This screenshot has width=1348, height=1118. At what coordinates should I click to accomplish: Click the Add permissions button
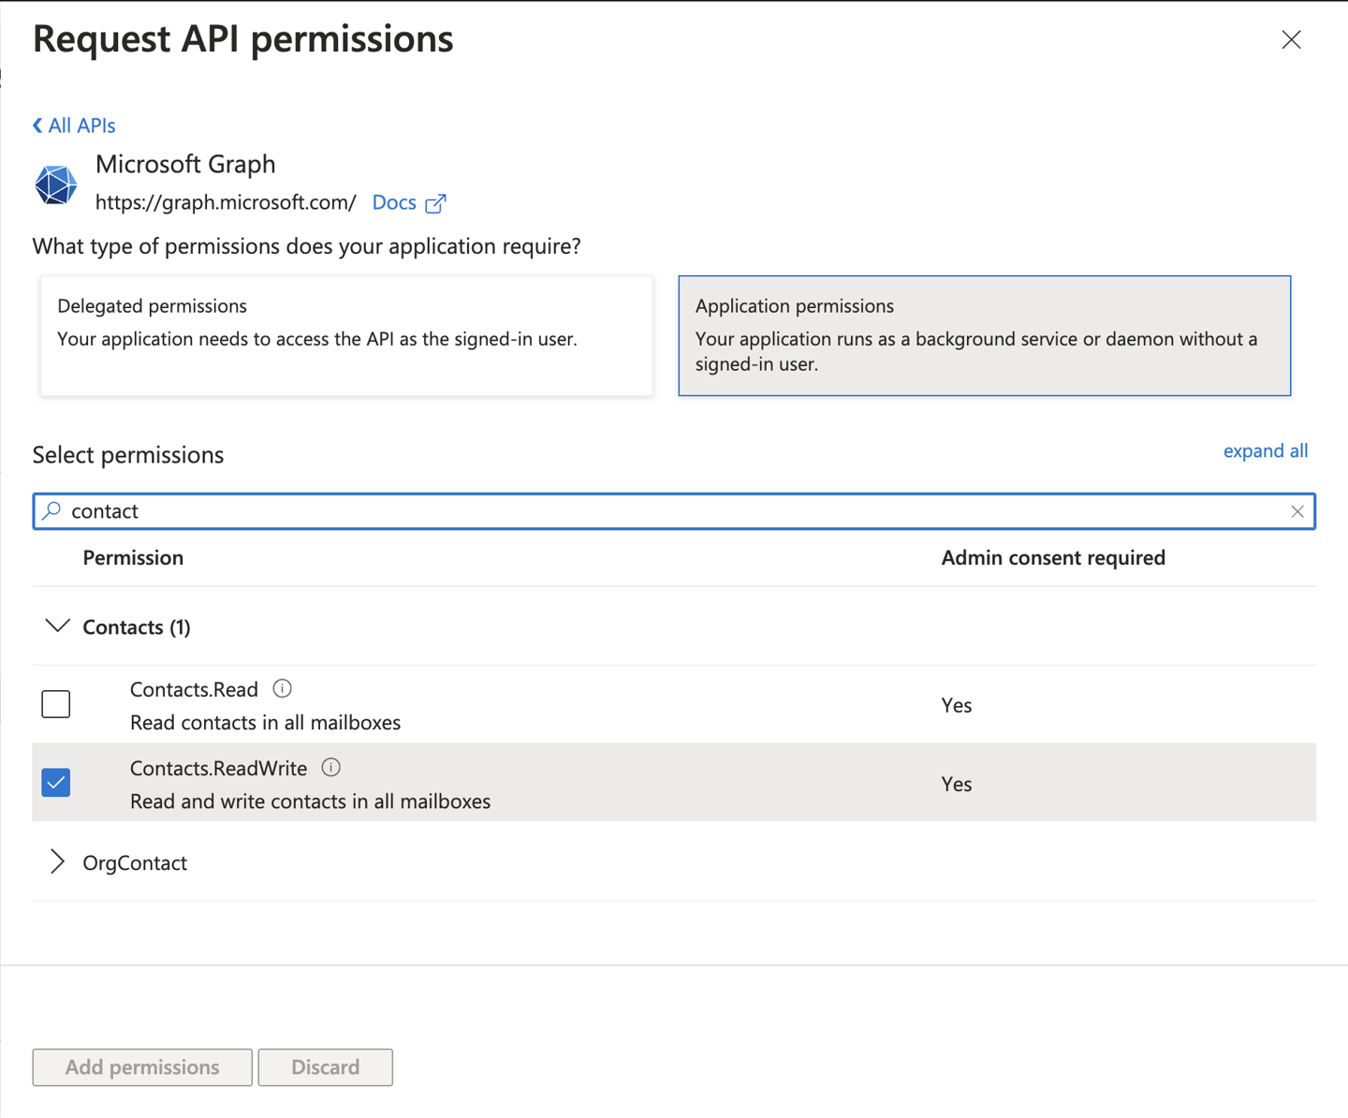(x=142, y=1067)
